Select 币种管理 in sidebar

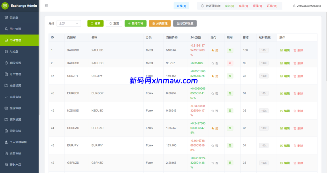19,40
